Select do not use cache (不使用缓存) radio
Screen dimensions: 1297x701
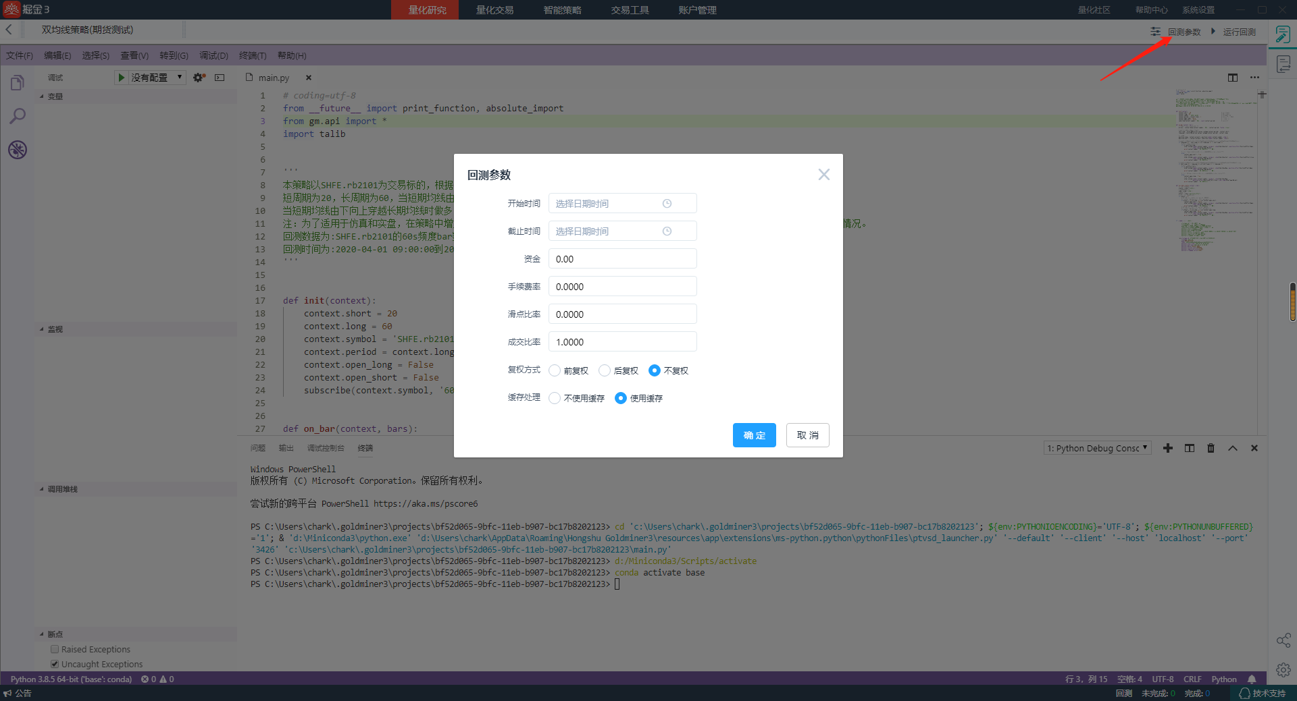click(x=555, y=398)
